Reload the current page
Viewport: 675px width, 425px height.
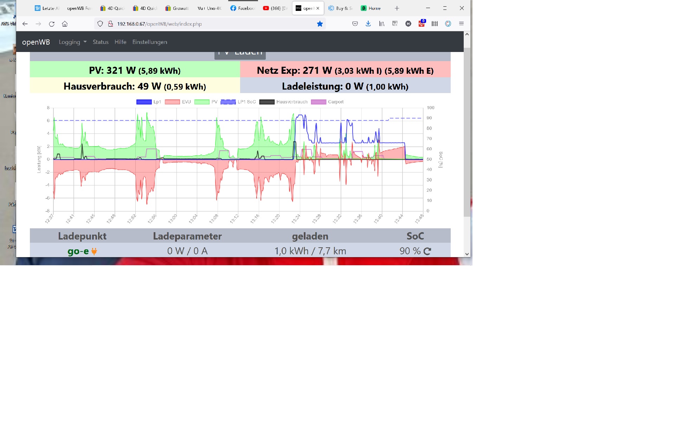[52, 24]
